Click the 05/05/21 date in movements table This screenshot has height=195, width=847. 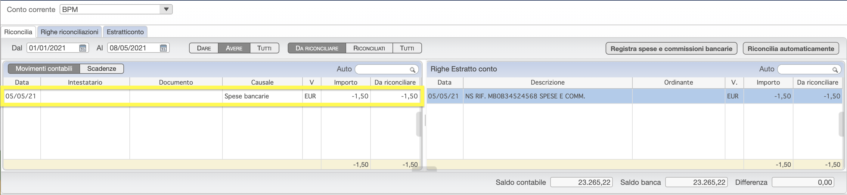pos(21,96)
